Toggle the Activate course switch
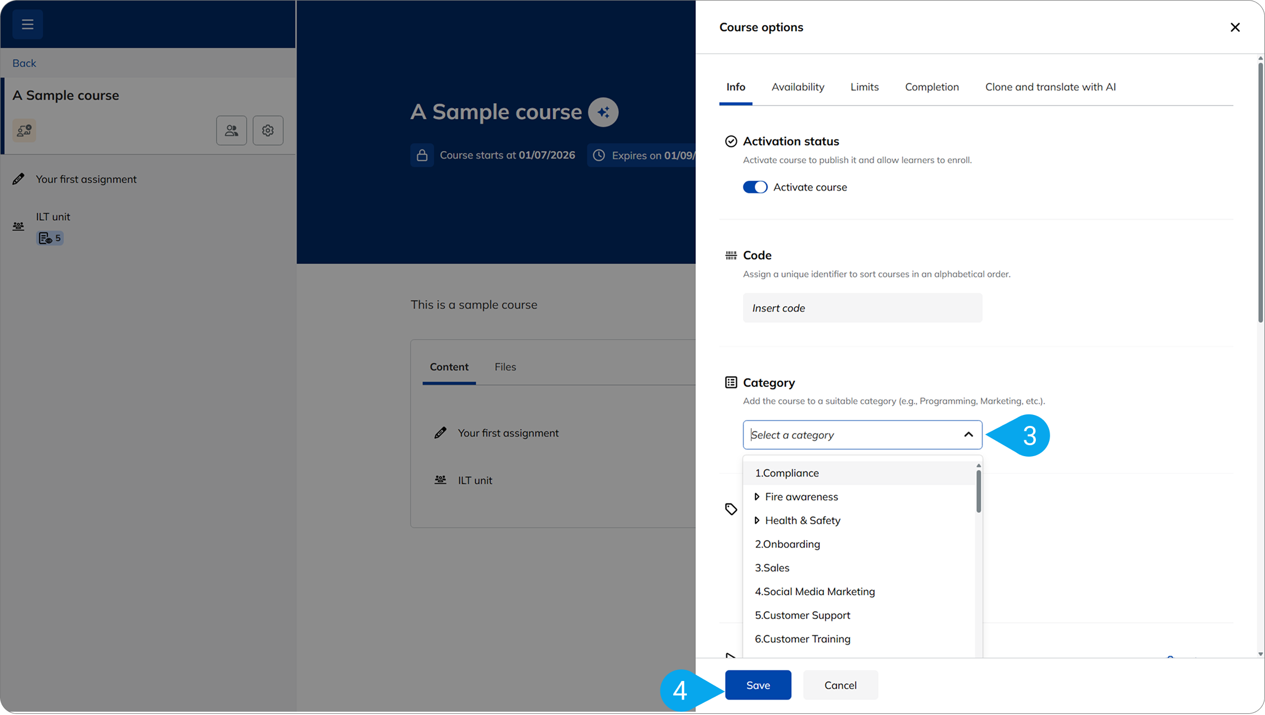This screenshot has height=715, width=1265. point(754,187)
